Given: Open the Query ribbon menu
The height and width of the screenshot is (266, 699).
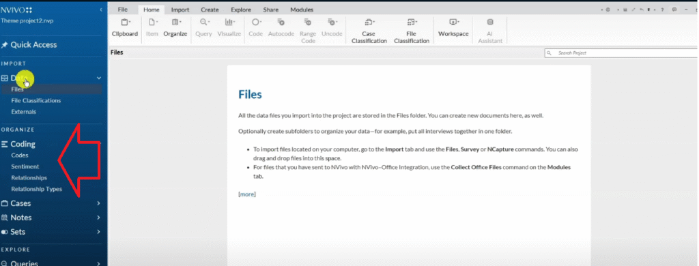Looking at the screenshot, I should point(203,28).
